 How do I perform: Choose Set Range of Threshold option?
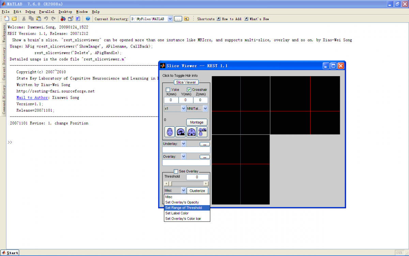187,208
